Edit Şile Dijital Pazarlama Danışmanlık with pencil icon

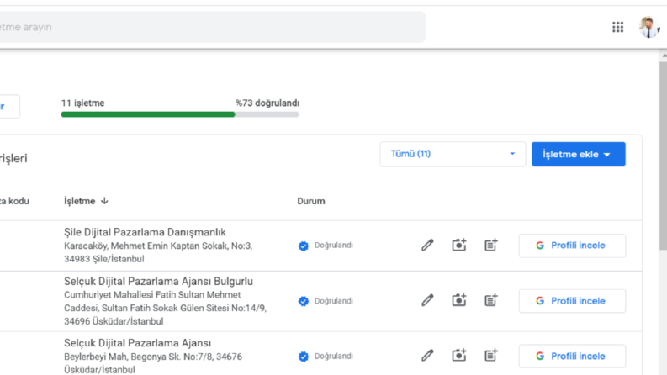coord(427,245)
